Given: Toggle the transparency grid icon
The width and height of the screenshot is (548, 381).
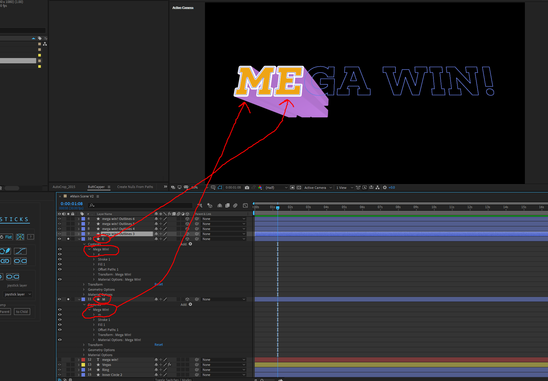Looking at the screenshot, I should 299,187.
